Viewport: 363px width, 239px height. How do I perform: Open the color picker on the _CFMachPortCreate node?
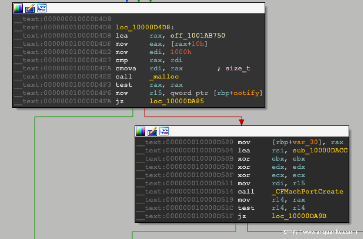[140, 131]
